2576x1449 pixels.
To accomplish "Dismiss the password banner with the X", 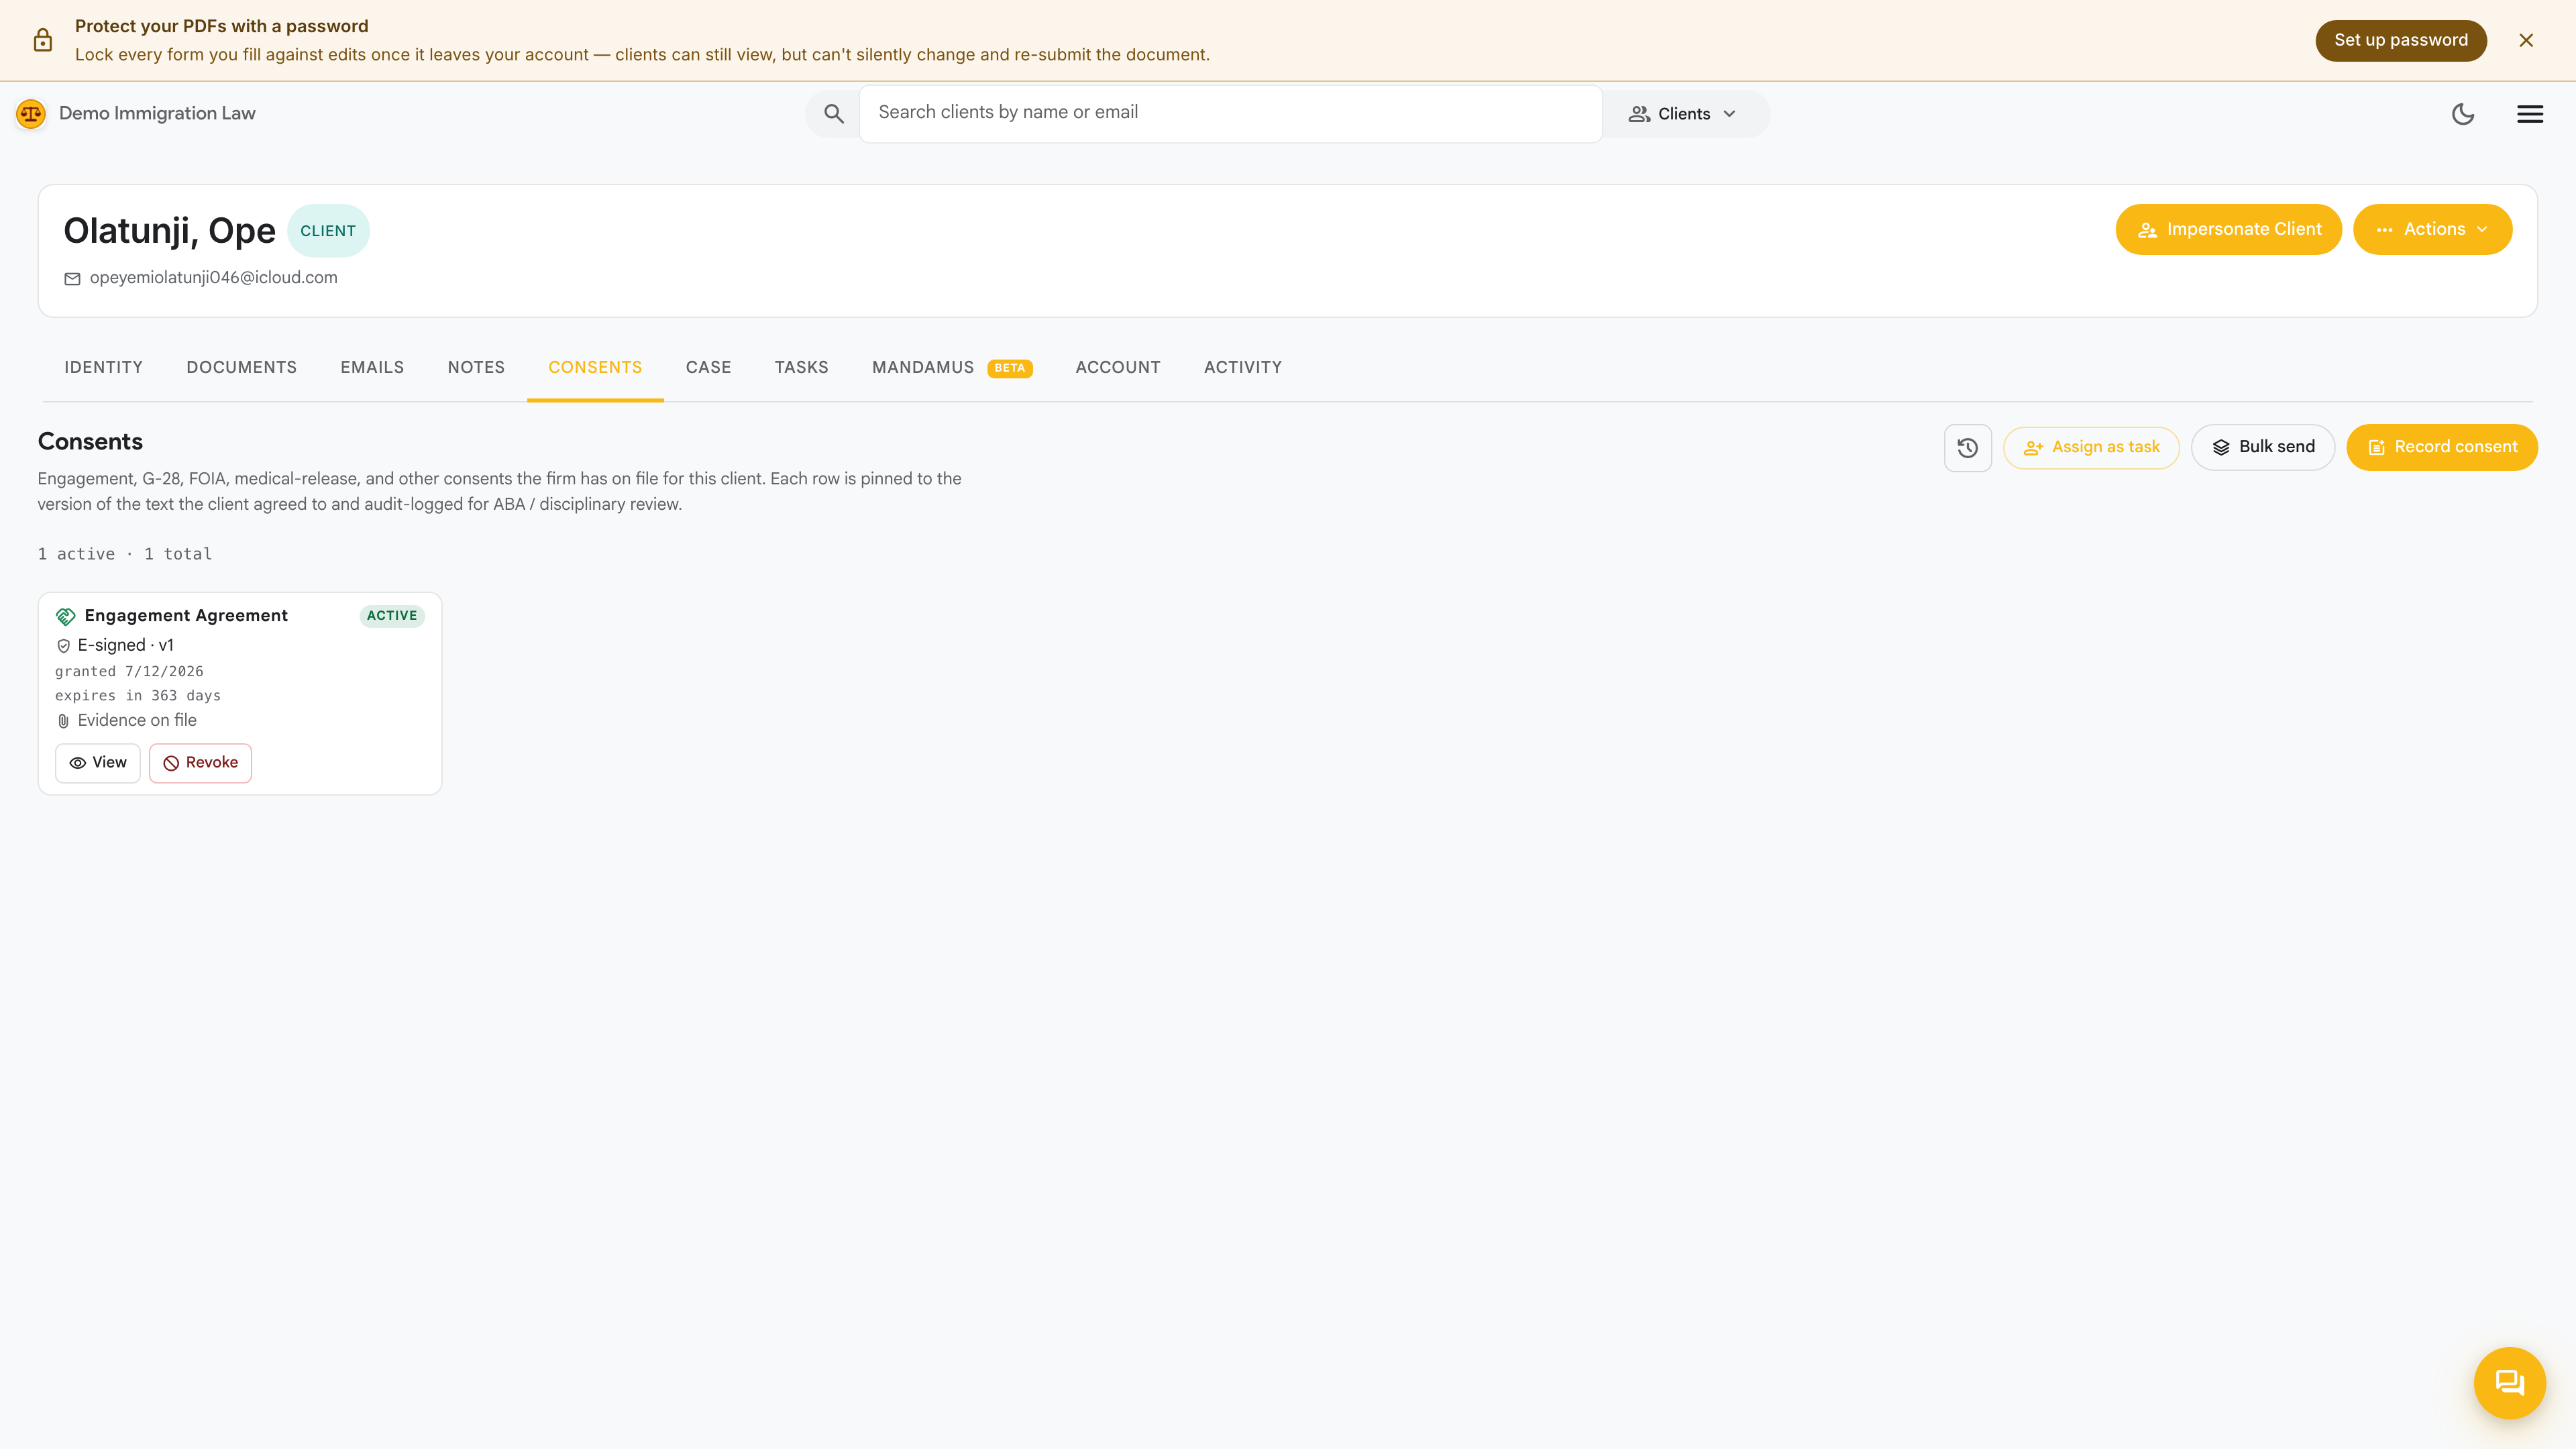I will click(2526, 40).
